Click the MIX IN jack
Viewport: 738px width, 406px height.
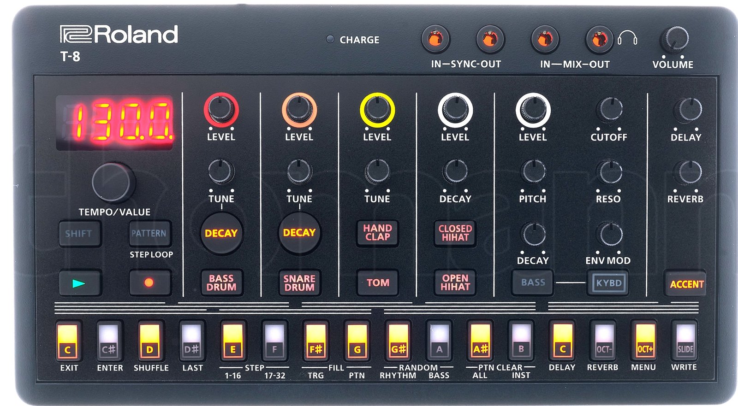pyautogui.click(x=545, y=39)
